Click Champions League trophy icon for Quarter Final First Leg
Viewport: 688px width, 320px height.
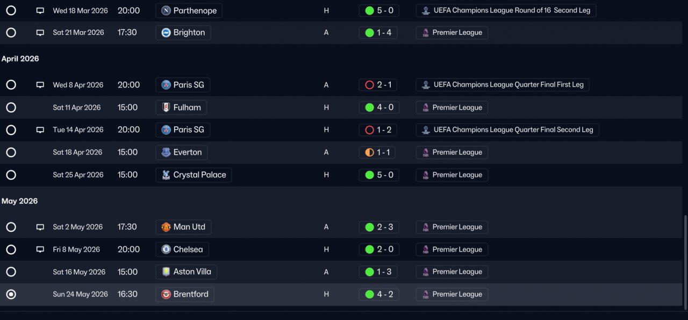[x=426, y=85]
